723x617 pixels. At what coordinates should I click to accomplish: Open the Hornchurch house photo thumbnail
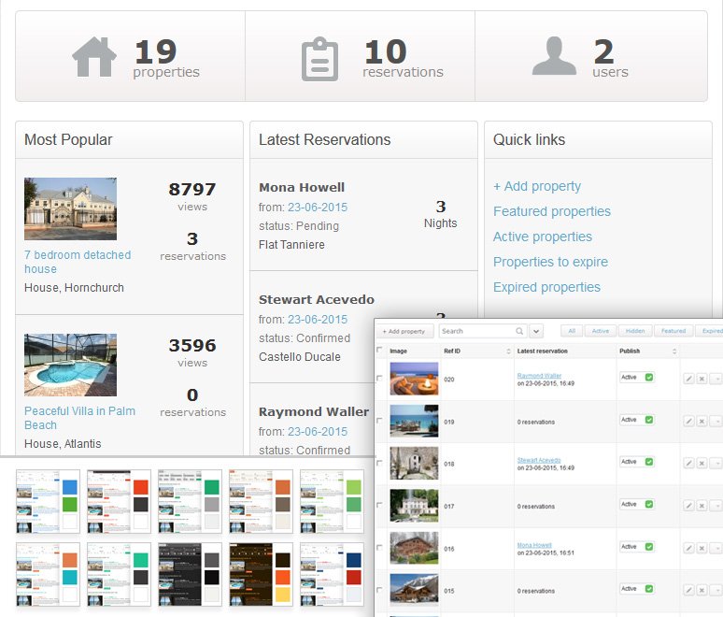click(70, 208)
